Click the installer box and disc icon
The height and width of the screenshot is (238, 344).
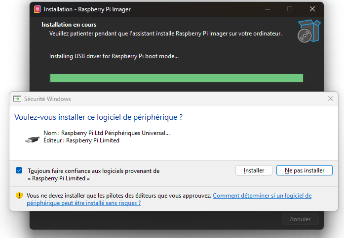pyautogui.click(x=309, y=31)
